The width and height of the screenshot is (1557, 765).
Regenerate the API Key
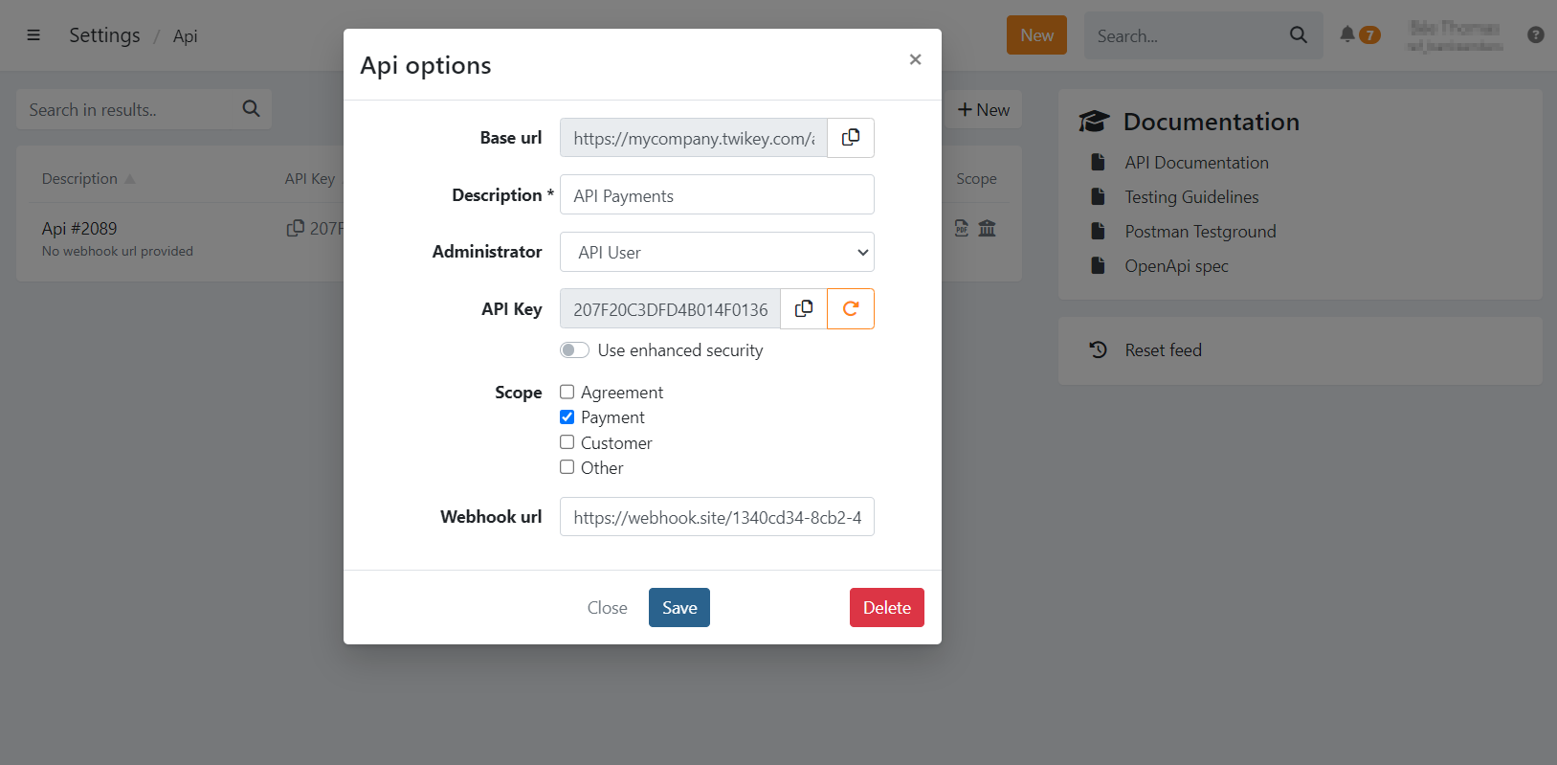pos(851,308)
